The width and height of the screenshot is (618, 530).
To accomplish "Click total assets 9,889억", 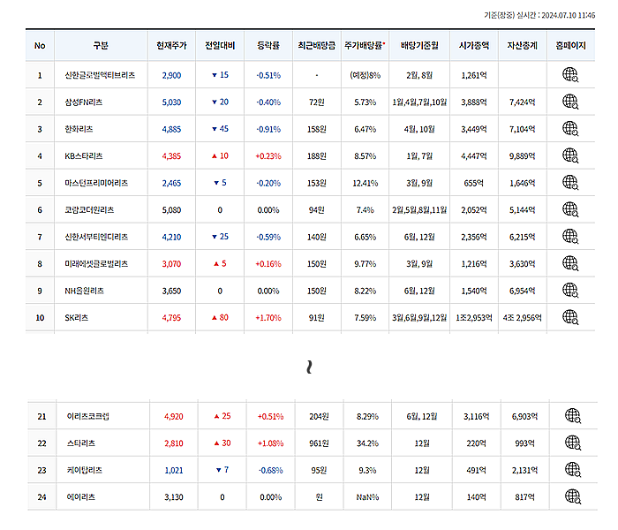I will pyautogui.click(x=523, y=156).
